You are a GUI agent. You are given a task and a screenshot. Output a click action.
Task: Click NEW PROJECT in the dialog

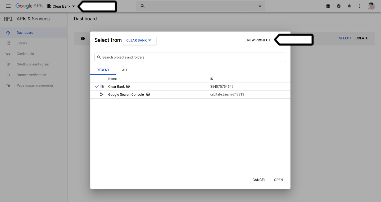click(x=259, y=40)
